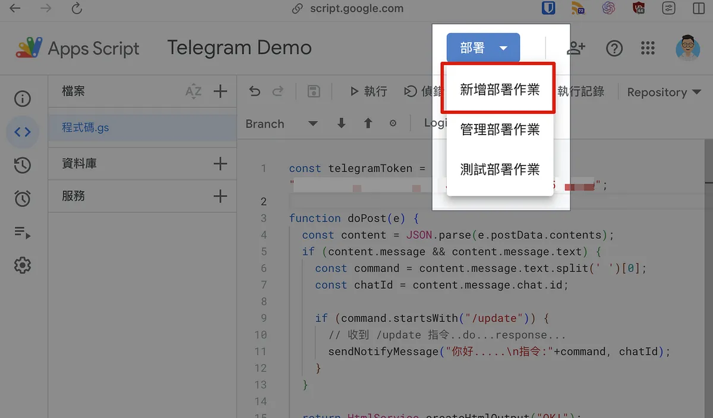713x418 pixels.
Task: Select 新增部署作業 from the menu
Action: coord(500,90)
